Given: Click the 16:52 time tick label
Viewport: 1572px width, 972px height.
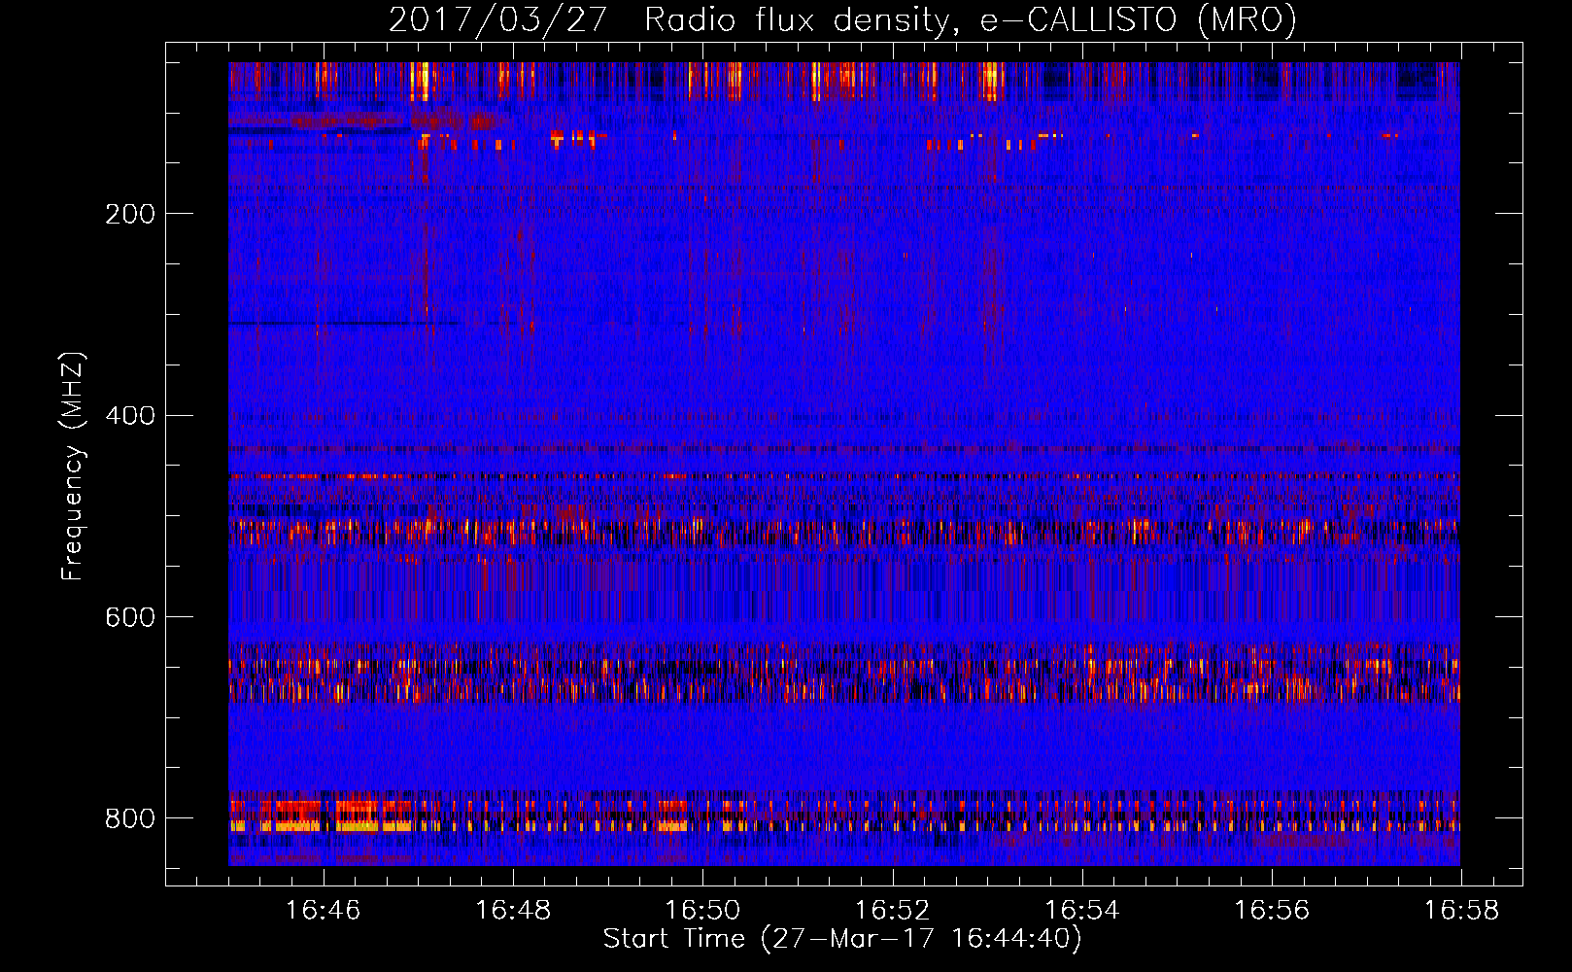Looking at the screenshot, I should pyautogui.click(x=893, y=910).
